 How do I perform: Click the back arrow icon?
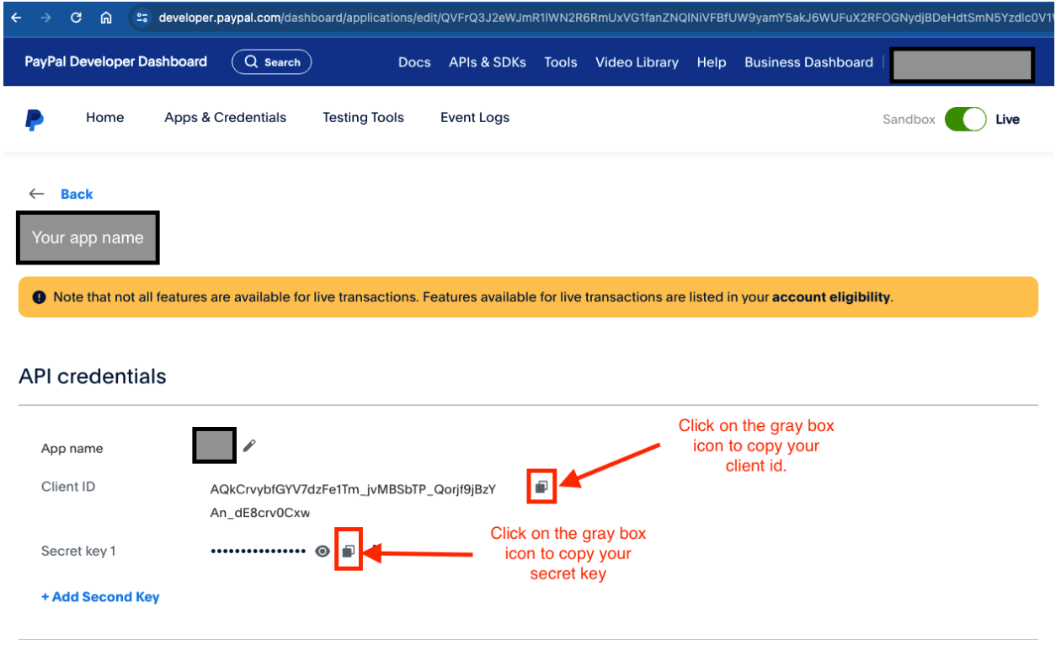pyautogui.click(x=36, y=194)
